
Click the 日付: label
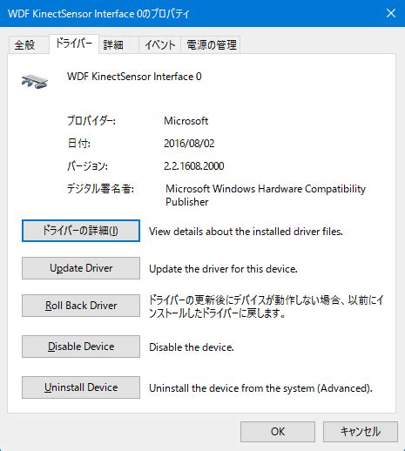(x=79, y=143)
